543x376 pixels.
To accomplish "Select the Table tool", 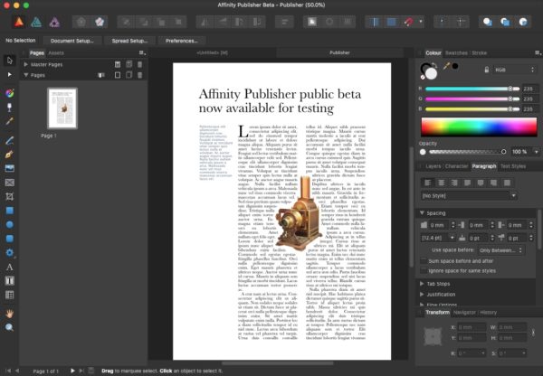I will pos(10,295).
